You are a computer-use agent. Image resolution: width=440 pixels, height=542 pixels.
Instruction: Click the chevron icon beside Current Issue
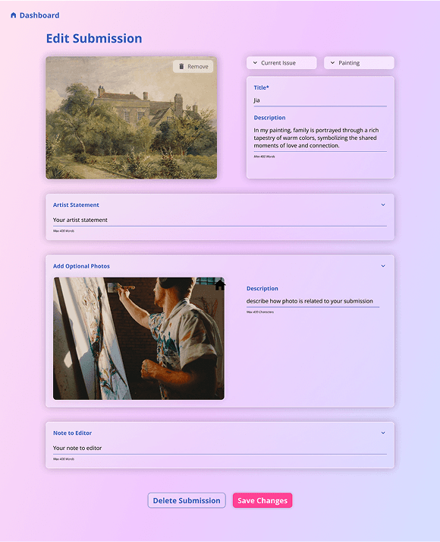click(x=255, y=63)
